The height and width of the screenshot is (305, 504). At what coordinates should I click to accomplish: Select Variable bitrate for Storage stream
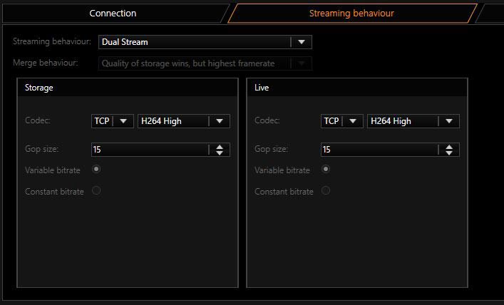(x=96, y=169)
